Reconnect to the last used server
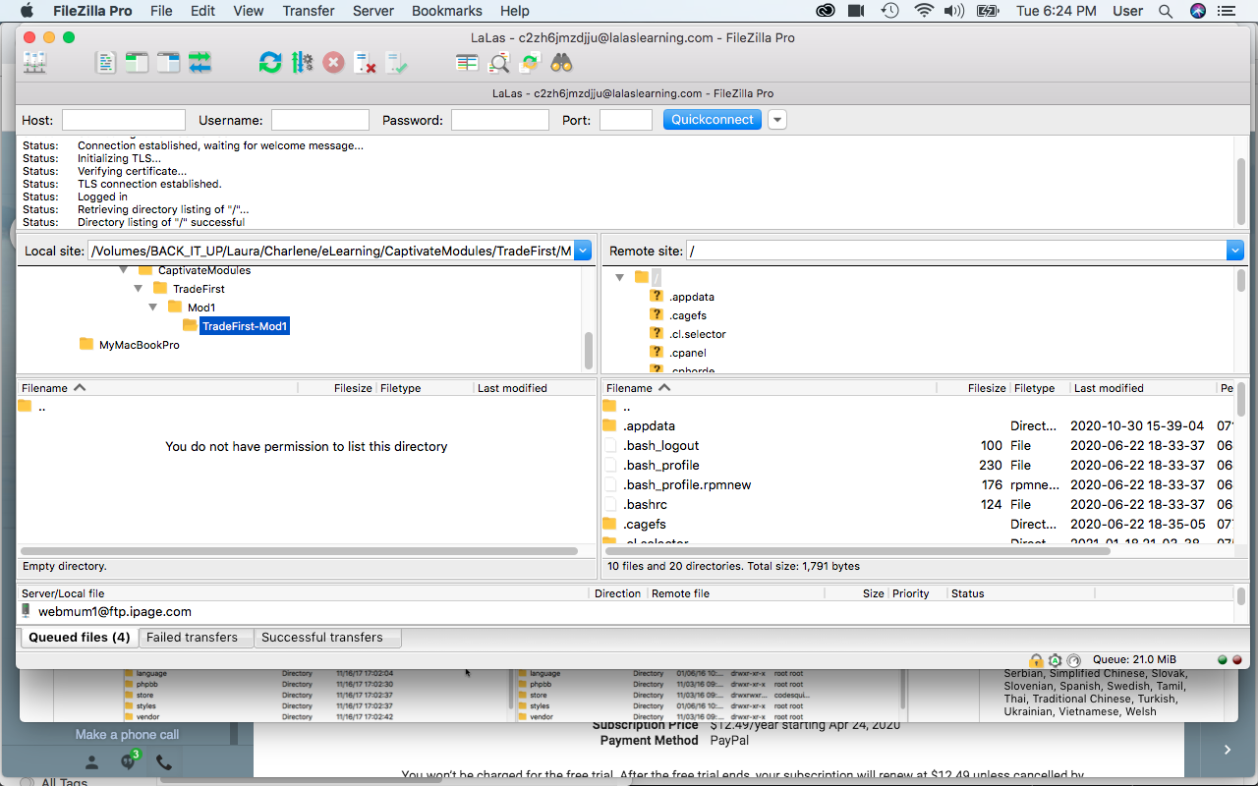1258x786 pixels. tap(397, 63)
